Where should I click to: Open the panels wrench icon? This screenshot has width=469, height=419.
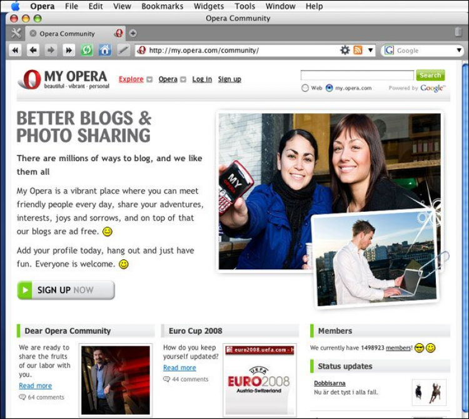tap(16, 33)
